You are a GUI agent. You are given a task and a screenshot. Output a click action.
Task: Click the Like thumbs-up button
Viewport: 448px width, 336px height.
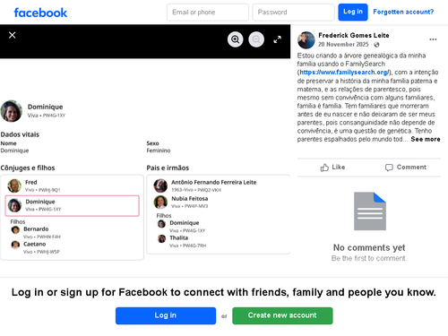tap(332, 168)
